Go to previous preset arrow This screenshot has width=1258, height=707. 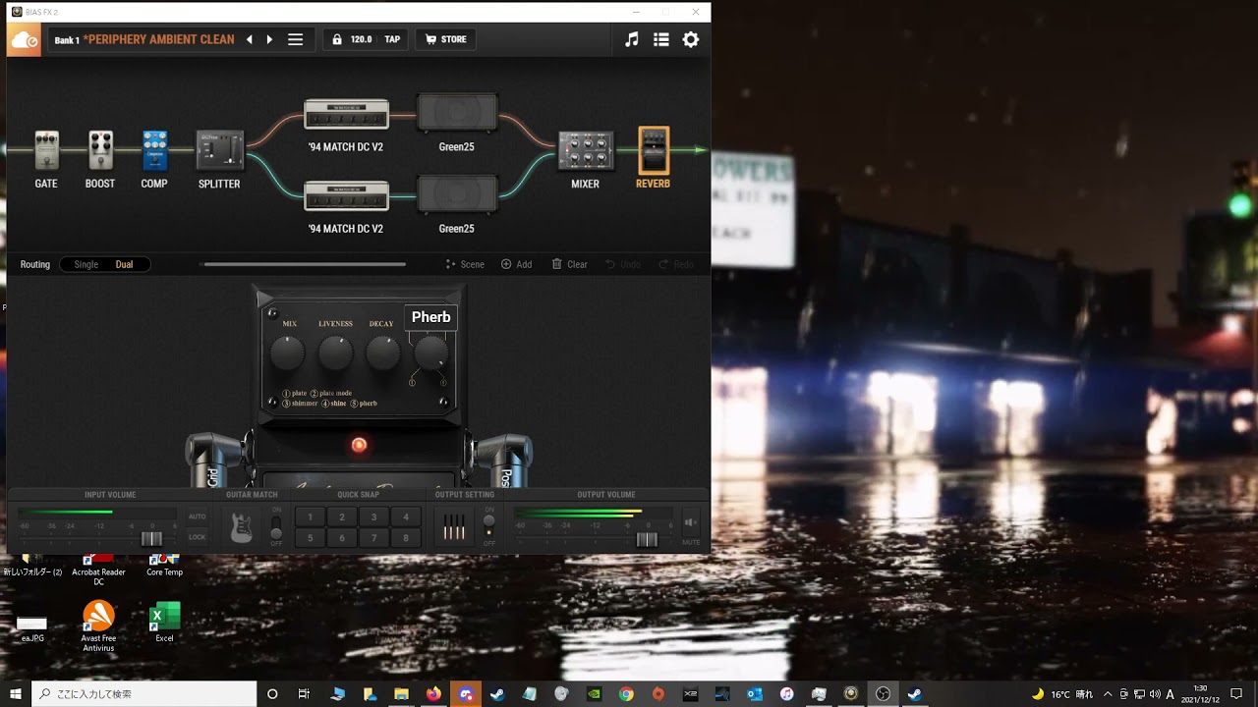click(x=250, y=40)
